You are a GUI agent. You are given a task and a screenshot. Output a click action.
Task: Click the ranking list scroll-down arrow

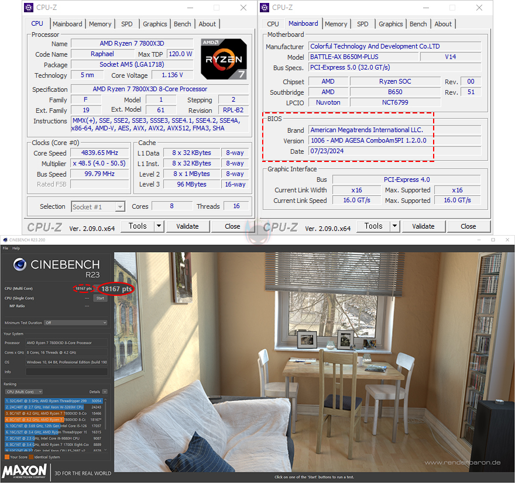pyautogui.click(x=105, y=450)
